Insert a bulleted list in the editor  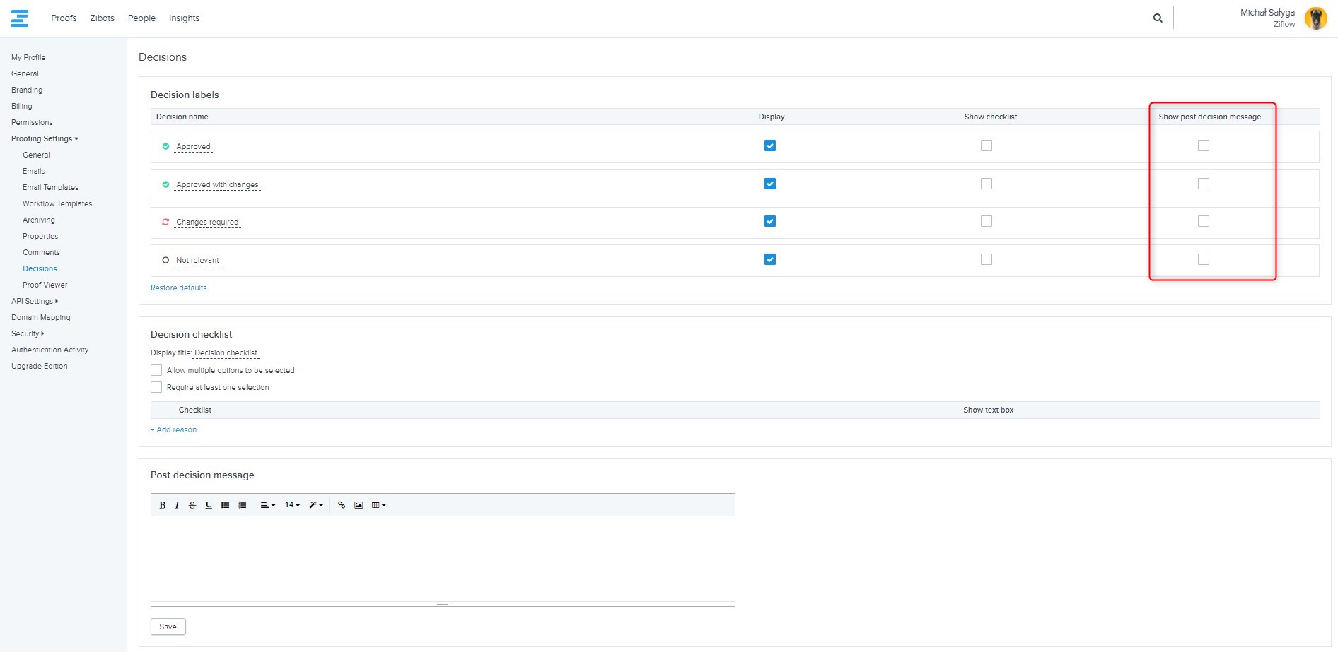[226, 505]
